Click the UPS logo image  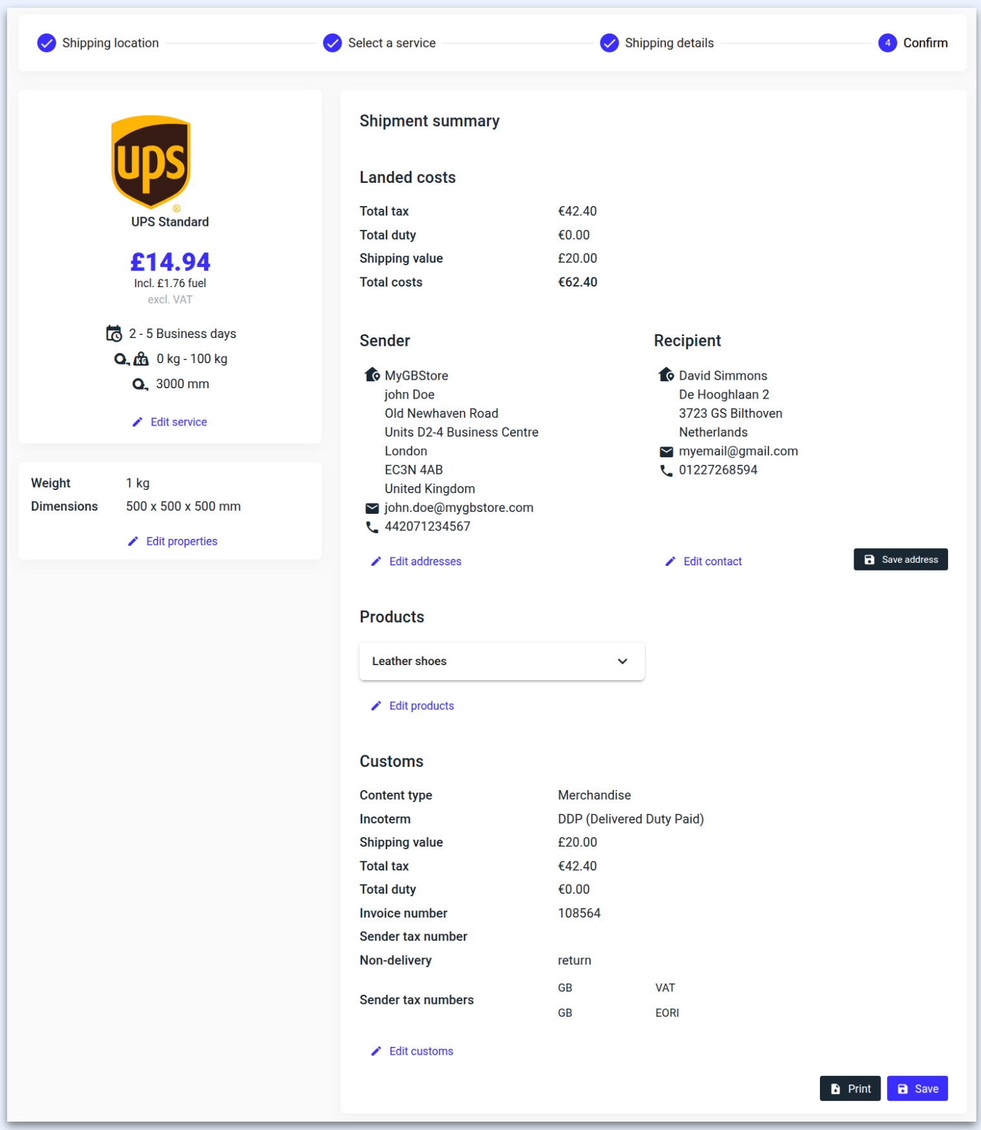coord(151,162)
